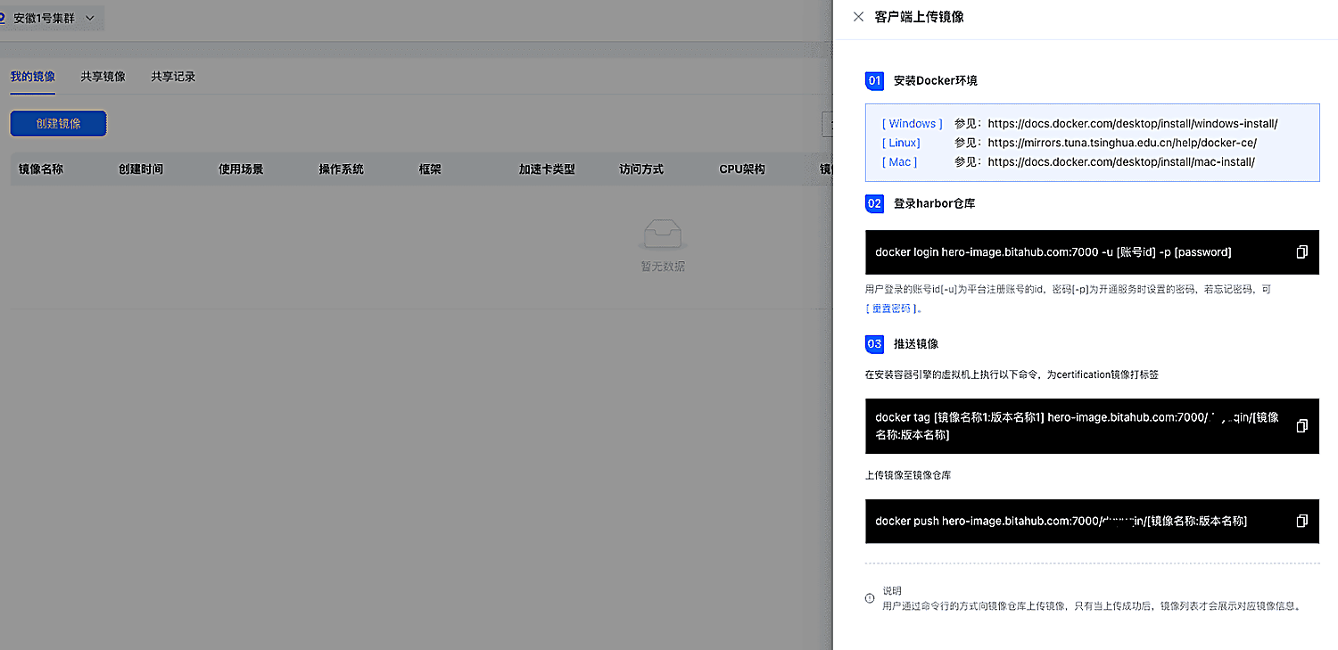Open the [ Mac ] install link

tap(900, 162)
